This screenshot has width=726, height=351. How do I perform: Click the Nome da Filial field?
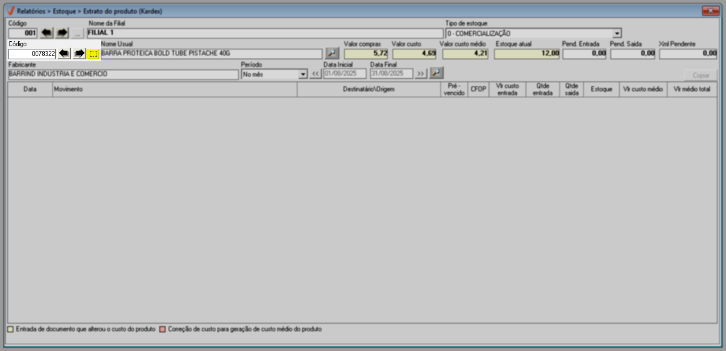click(x=265, y=33)
